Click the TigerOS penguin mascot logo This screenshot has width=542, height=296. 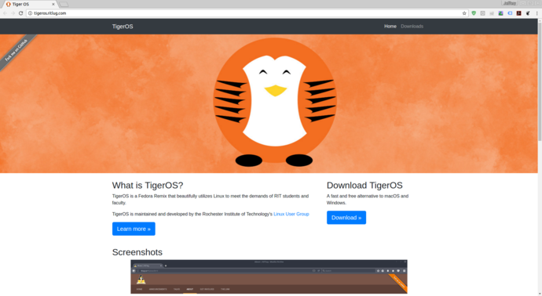click(x=275, y=103)
